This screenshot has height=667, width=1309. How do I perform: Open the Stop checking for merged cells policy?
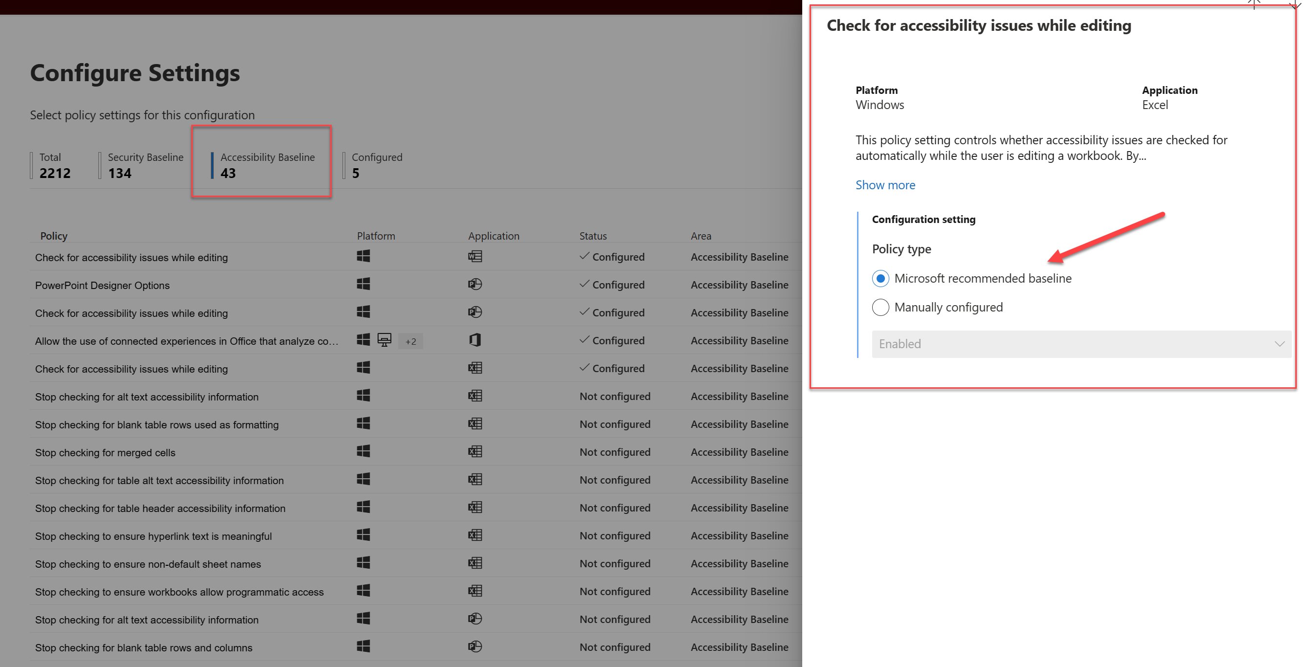coord(105,453)
